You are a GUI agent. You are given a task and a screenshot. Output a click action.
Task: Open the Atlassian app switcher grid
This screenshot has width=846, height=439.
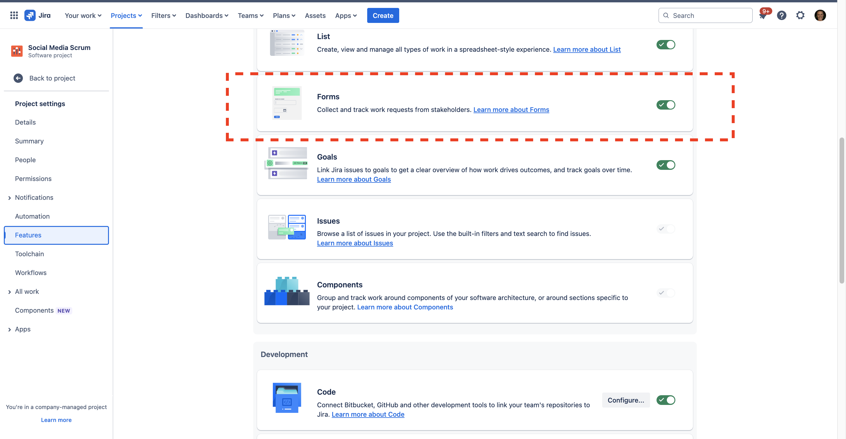[14, 15]
